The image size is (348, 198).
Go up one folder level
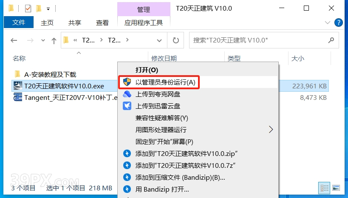tap(54, 40)
